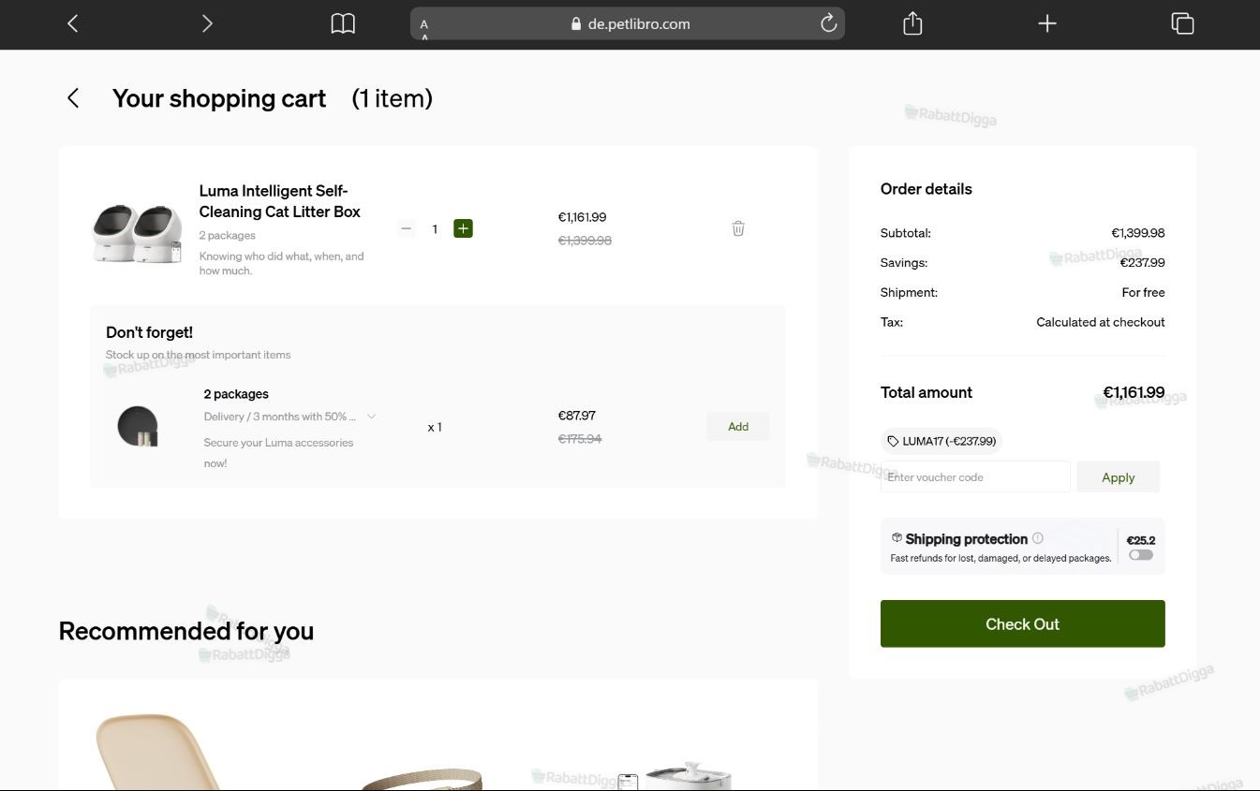Viewport: 1260px width, 791px height.
Task: Click the 'Calculated at checkout' tax text
Action: pos(1101,322)
